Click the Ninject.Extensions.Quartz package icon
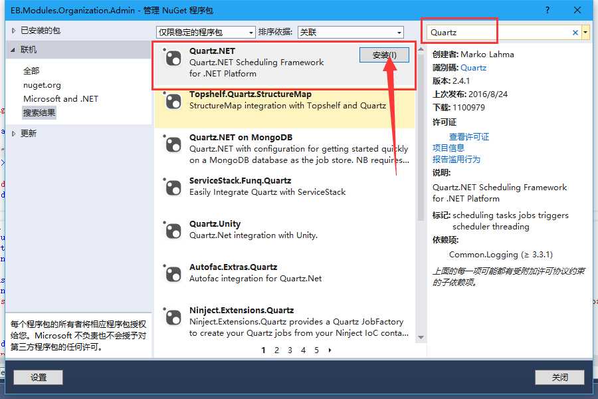 tap(173, 317)
